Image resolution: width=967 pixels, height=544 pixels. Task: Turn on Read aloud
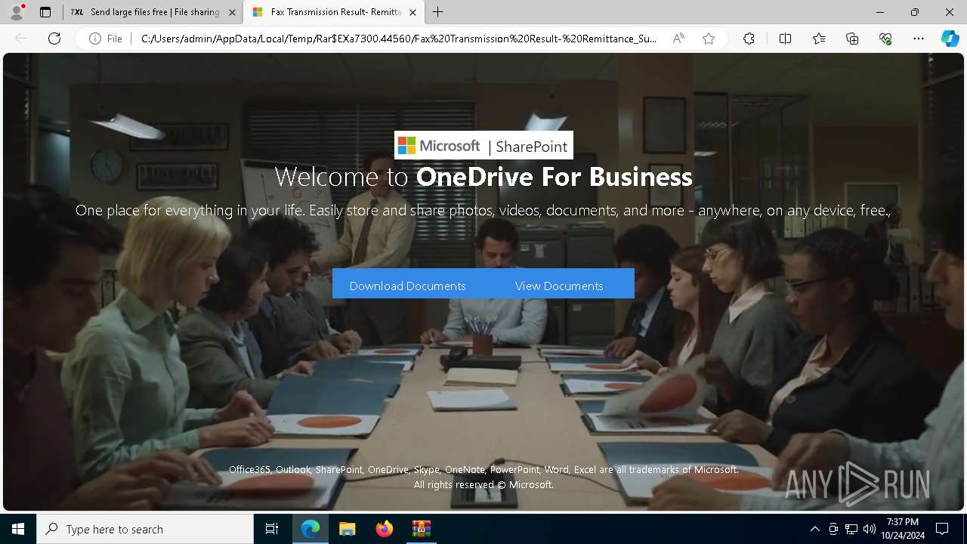click(678, 39)
